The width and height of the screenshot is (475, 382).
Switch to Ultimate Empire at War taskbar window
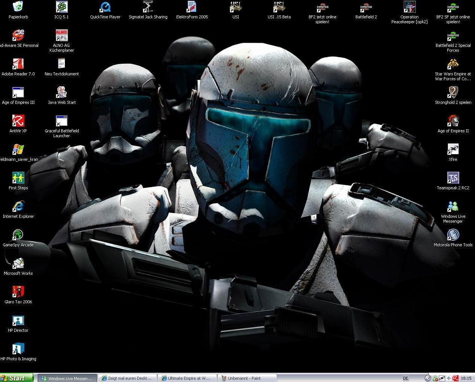click(187, 378)
